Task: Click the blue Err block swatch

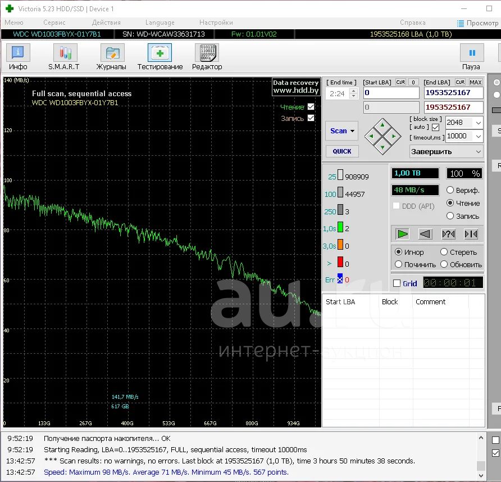Action: [x=340, y=279]
